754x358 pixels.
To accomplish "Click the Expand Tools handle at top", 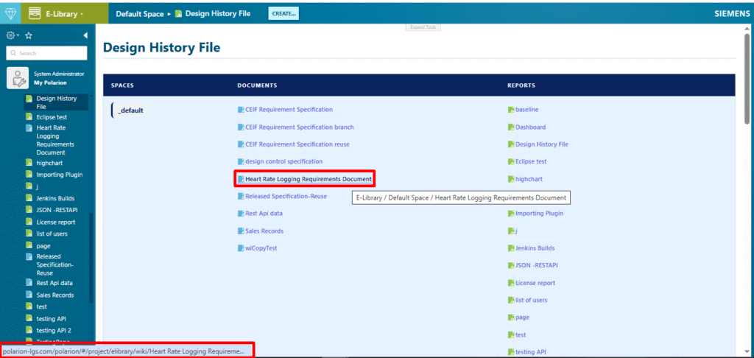I will [x=423, y=27].
